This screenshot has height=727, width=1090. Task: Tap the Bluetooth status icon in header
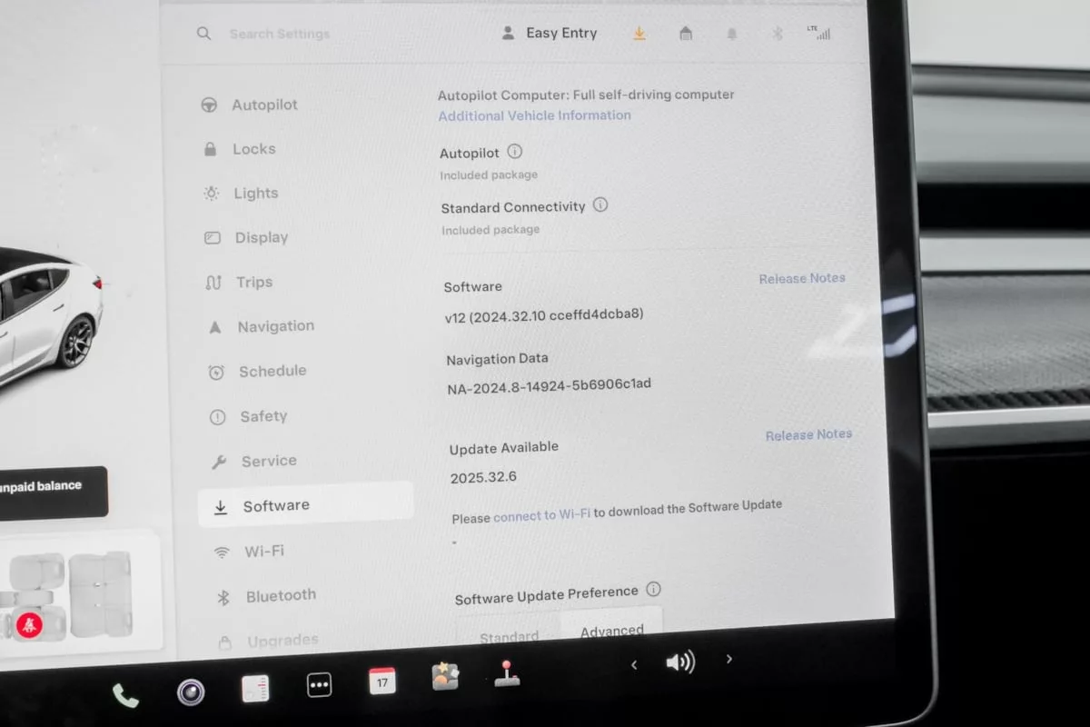(777, 34)
